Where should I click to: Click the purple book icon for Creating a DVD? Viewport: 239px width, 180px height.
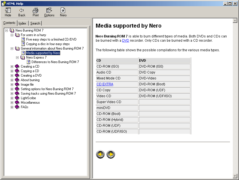[17, 75]
